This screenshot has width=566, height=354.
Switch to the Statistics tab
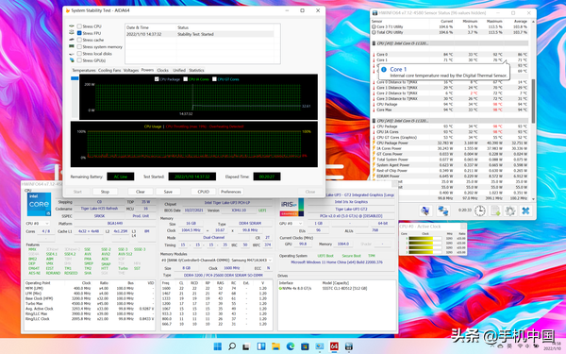(x=196, y=70)
